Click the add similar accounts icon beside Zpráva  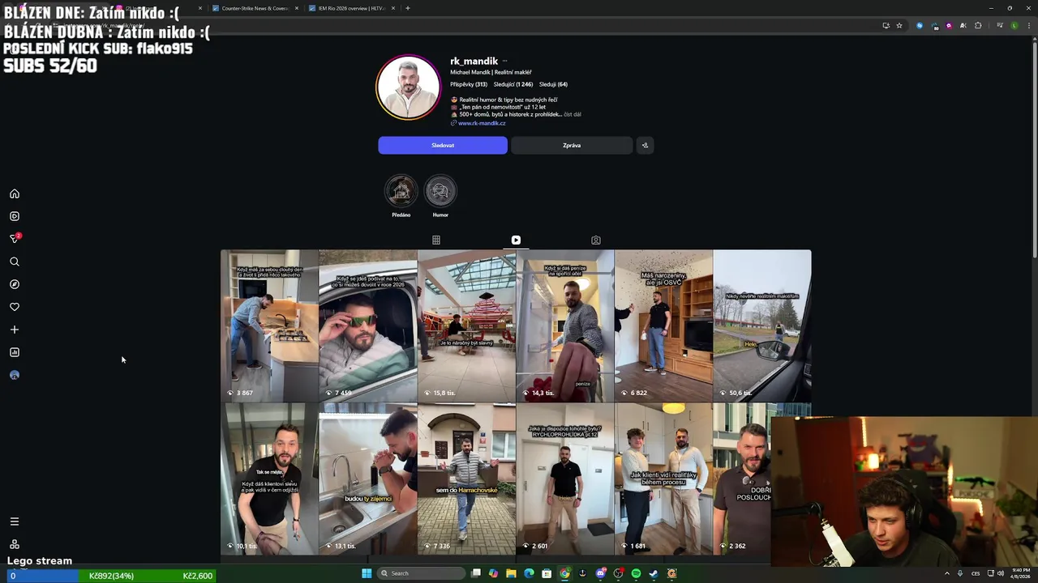pos(645,146)
